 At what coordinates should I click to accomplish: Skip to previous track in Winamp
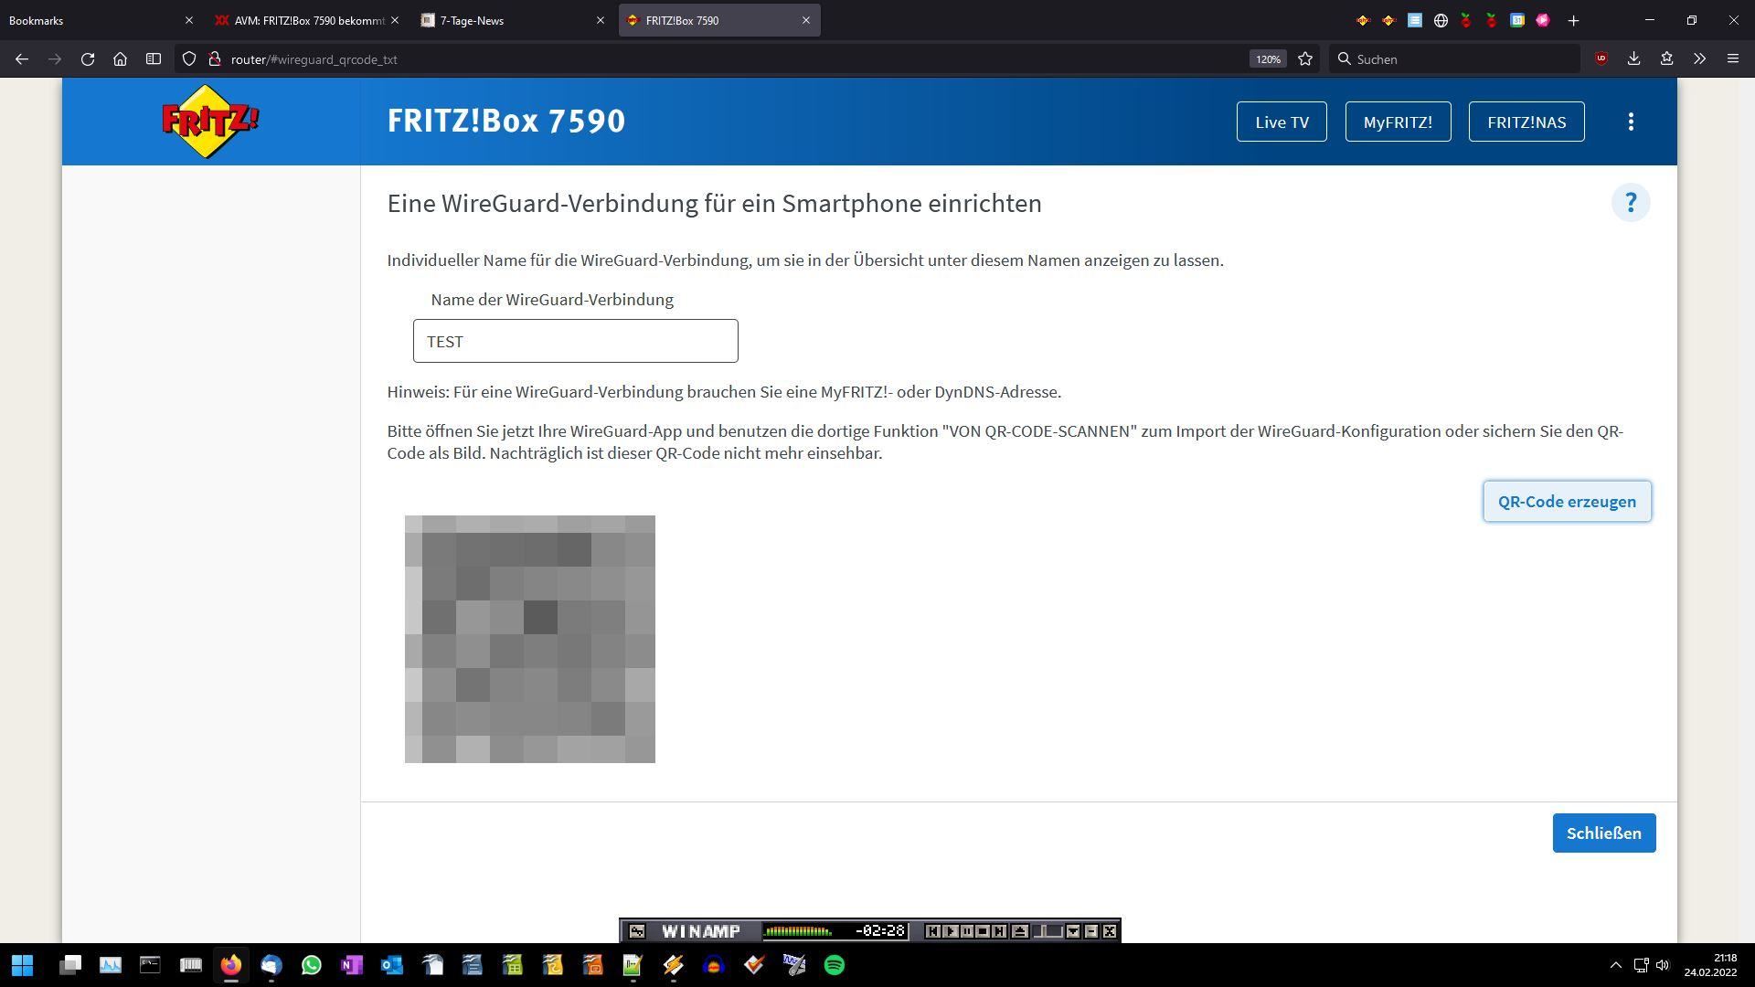[x=932, y=931]
